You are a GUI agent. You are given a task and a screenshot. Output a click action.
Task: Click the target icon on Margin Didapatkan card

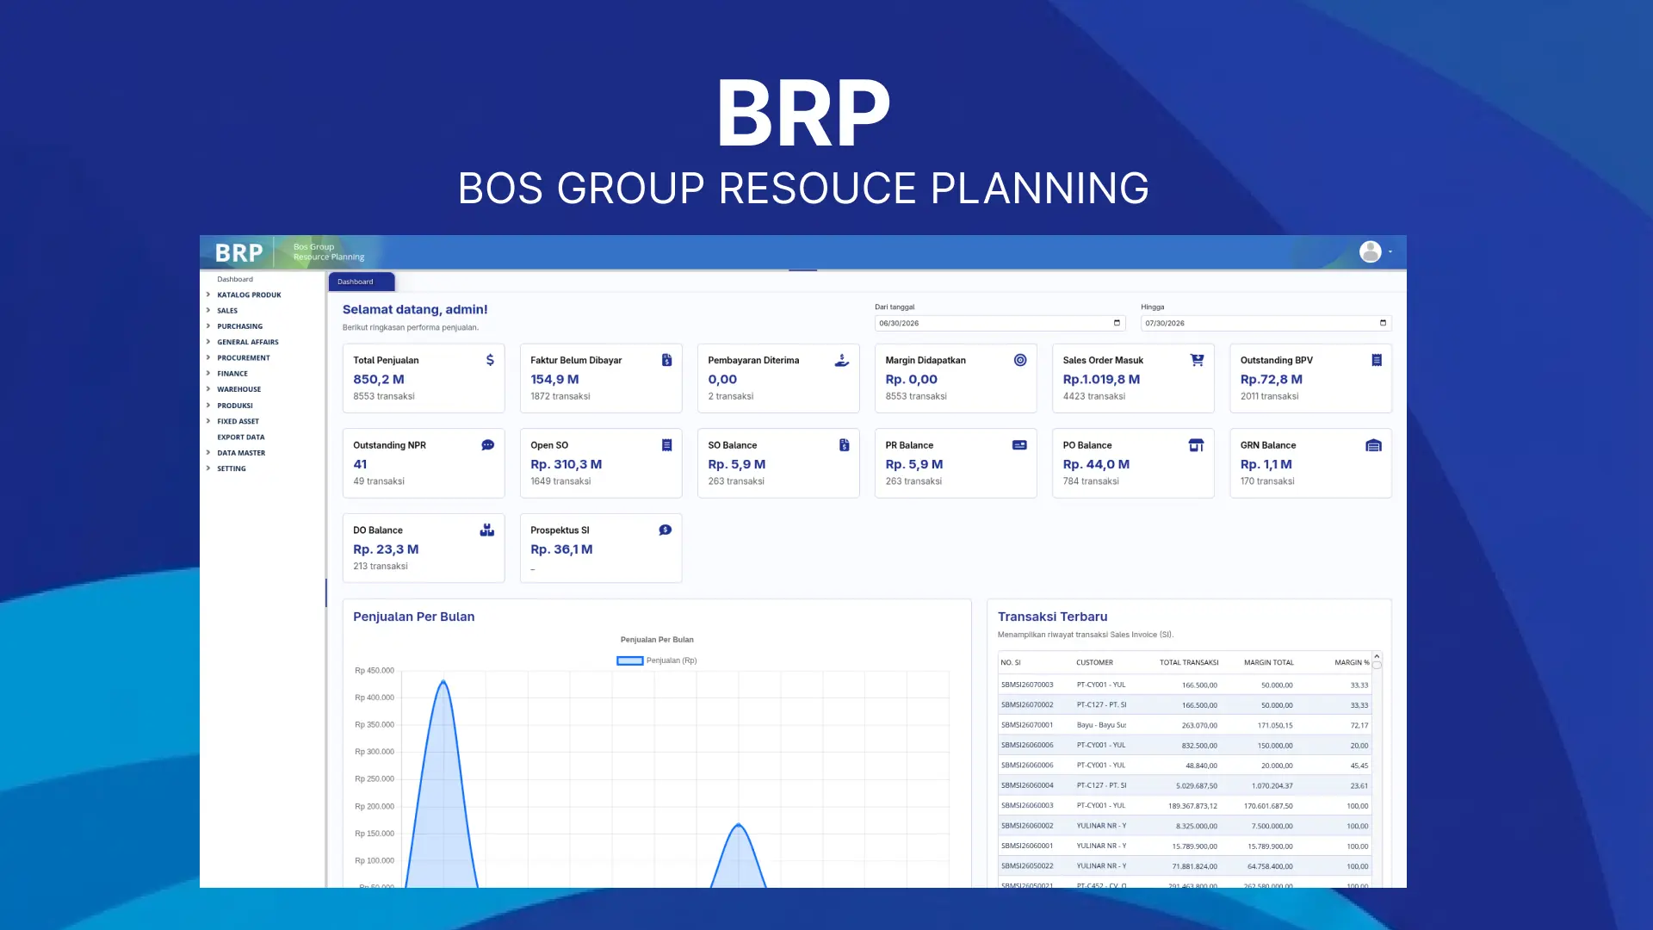pos(1020,360)
